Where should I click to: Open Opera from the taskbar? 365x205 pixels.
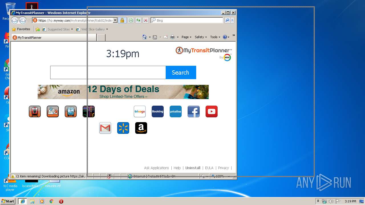pos(61,201)
